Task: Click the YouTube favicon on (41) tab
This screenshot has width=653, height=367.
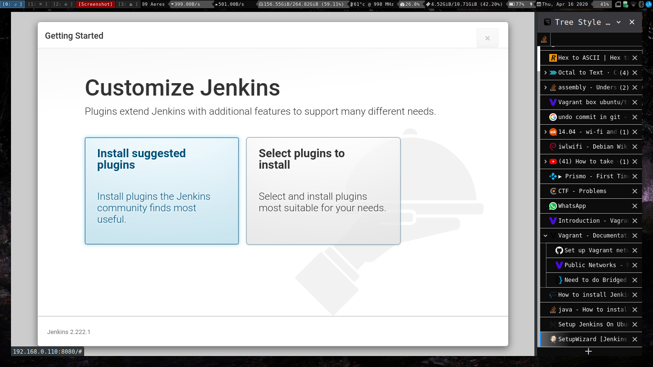Action: 553,162
